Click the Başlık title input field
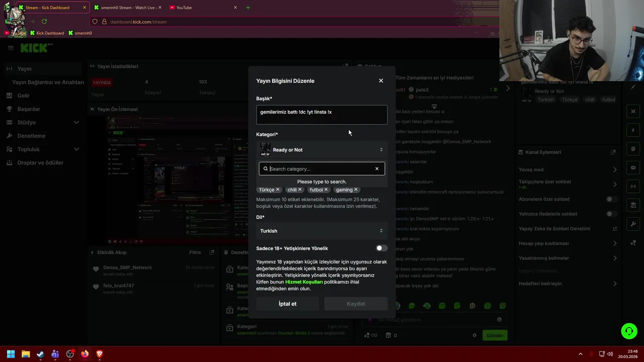 322,115
